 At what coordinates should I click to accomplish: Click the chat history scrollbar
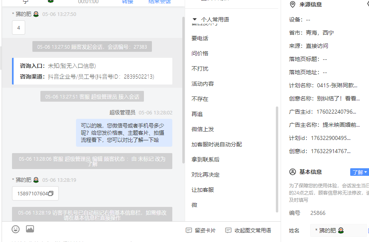(x=184, y=91)
